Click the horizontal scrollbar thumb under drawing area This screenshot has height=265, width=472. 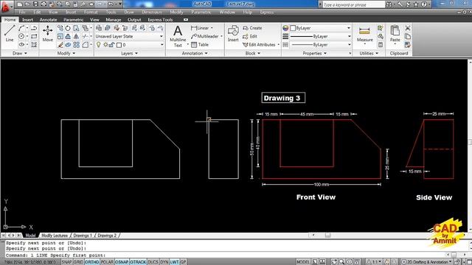327,236
